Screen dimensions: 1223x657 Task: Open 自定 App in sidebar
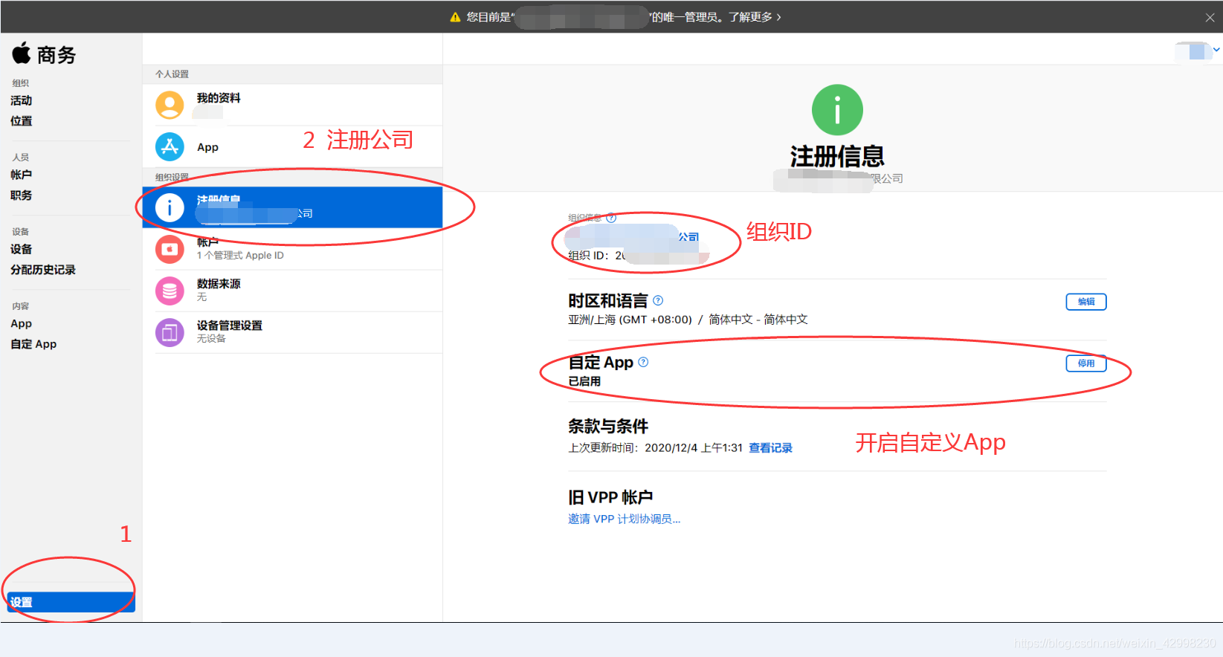[x=33, y=344]
